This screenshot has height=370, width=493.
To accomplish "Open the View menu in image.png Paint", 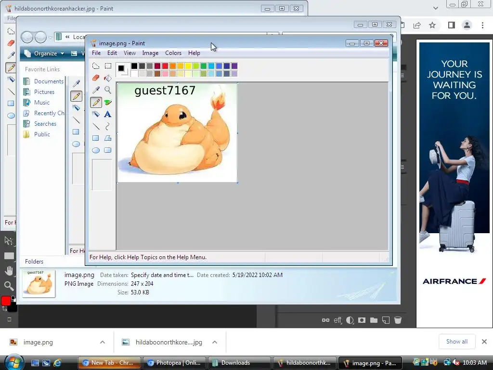I will [130, 53].
